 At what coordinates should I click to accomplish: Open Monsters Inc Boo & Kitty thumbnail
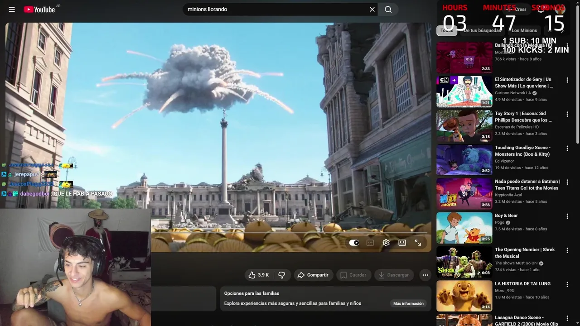pos(464,159)
